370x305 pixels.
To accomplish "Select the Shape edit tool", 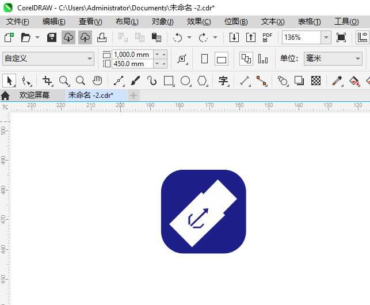I will tap(26, 81).
